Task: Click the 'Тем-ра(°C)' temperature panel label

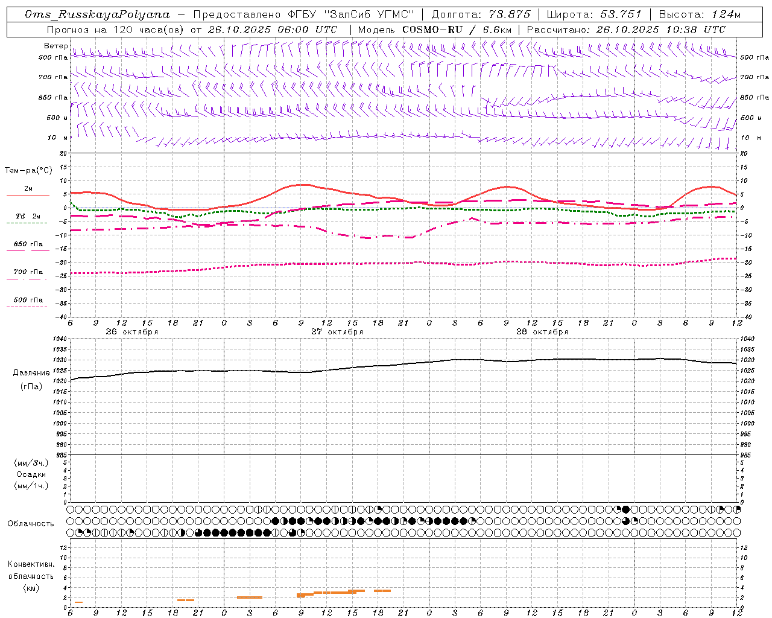Action: tap(28, 171)
